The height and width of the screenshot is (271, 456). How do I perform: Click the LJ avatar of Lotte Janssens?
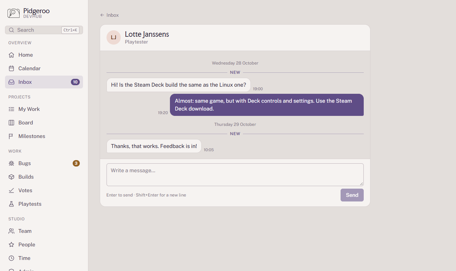(x=114, y=37)
